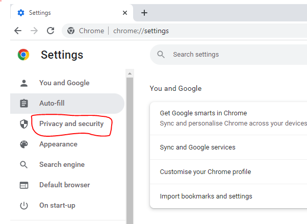The image size is (307, 224).
Task: Click Get Google smarts in Chrome row
Action: pyautogui.click(x=228, y=118)
